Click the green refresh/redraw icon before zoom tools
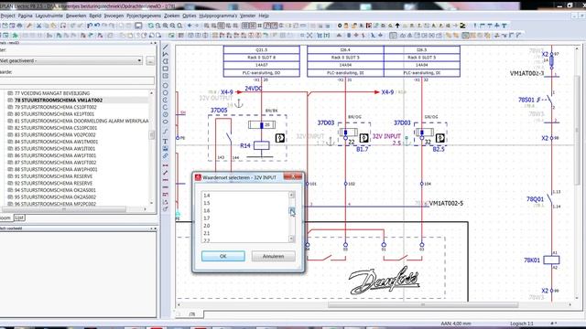Viewport: 586px width, 329px height. click(150, 26)
